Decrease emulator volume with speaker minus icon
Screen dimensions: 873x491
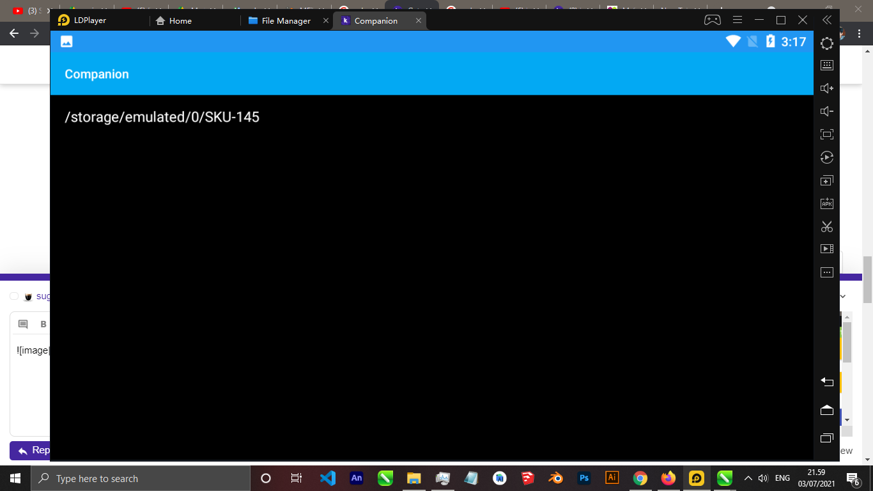827,111
